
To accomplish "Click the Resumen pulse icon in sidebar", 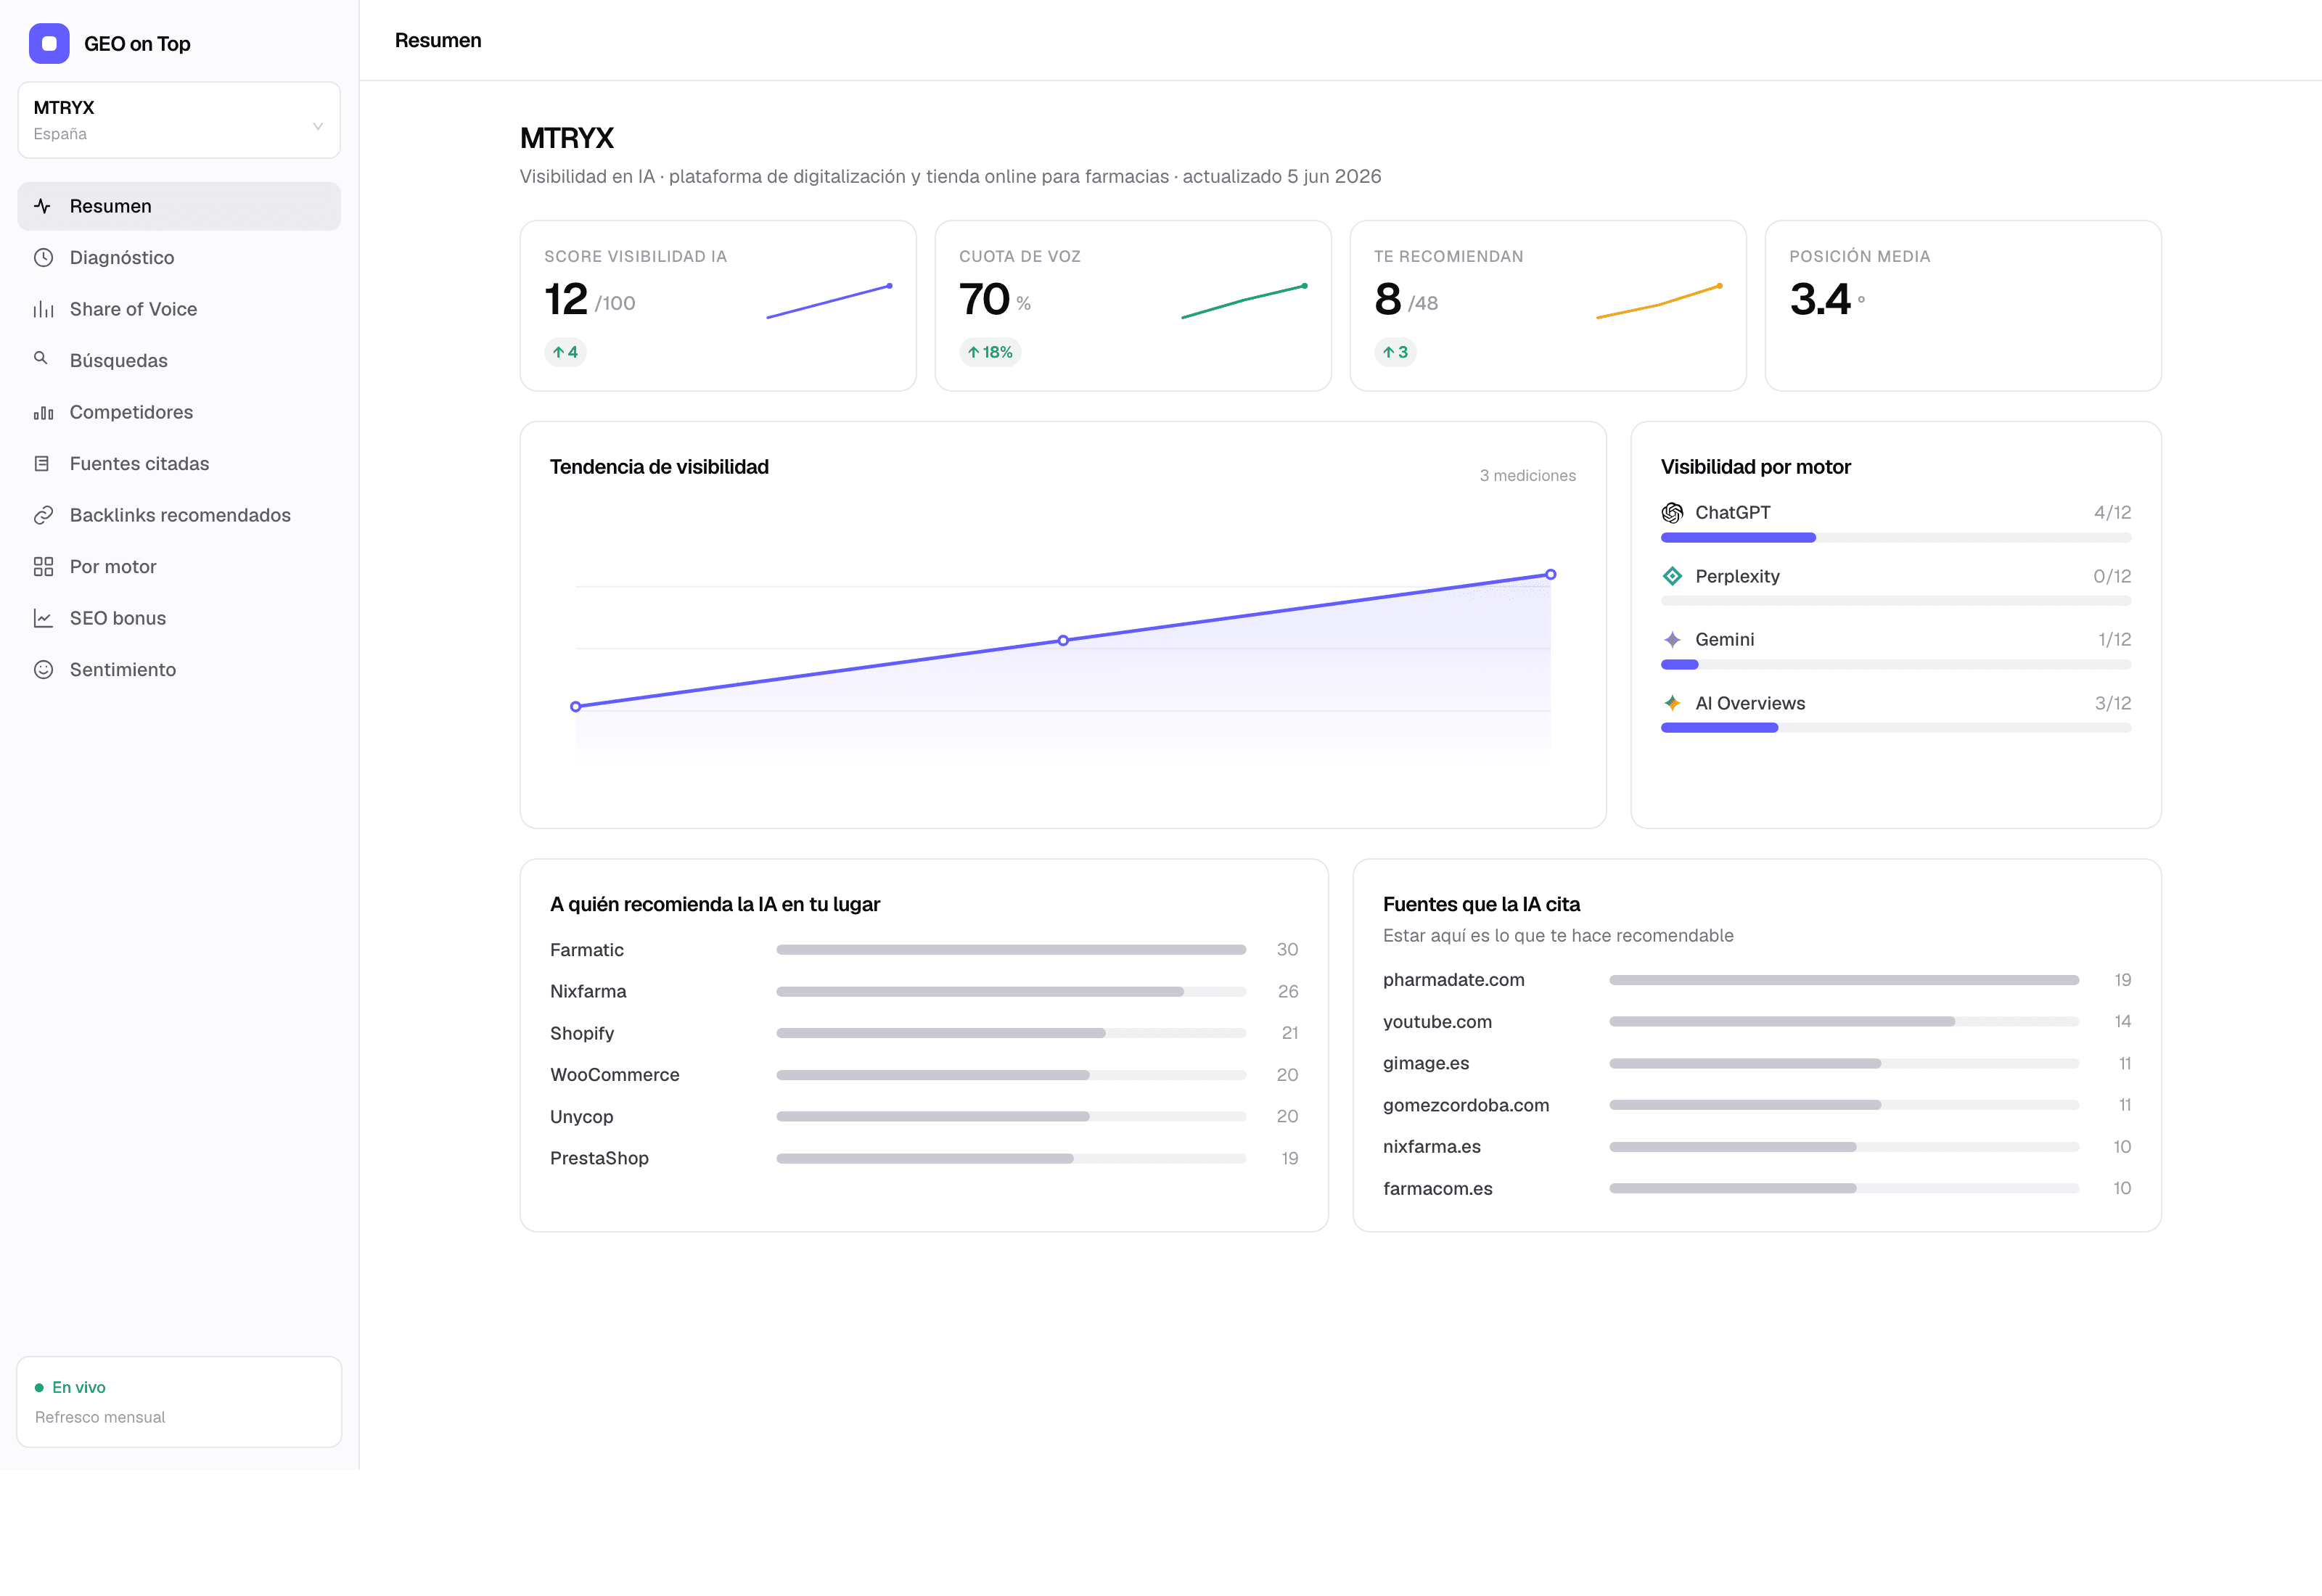I will 43,206.
